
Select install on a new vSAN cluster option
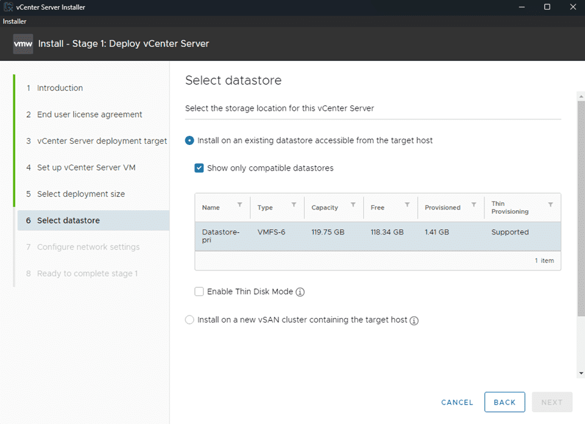tap(190, 320)
